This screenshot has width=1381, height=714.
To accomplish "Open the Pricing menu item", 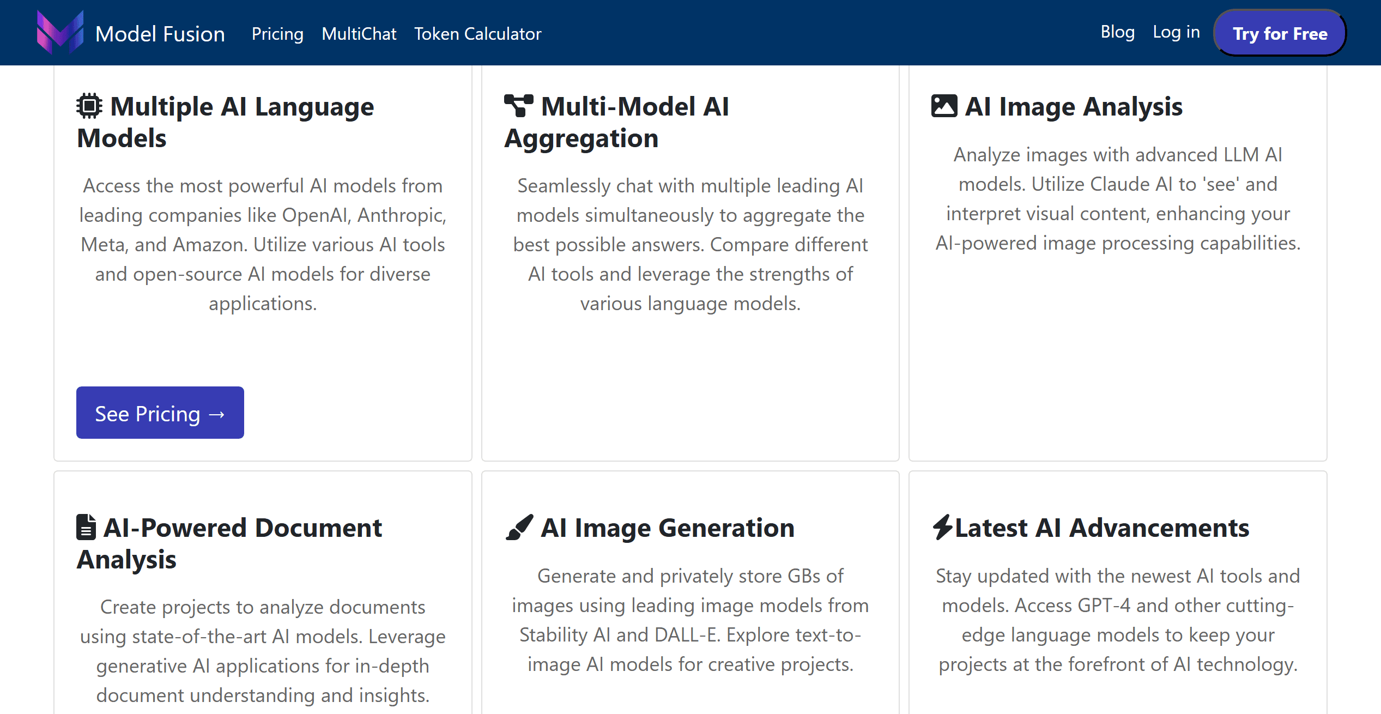I will 277,34.
